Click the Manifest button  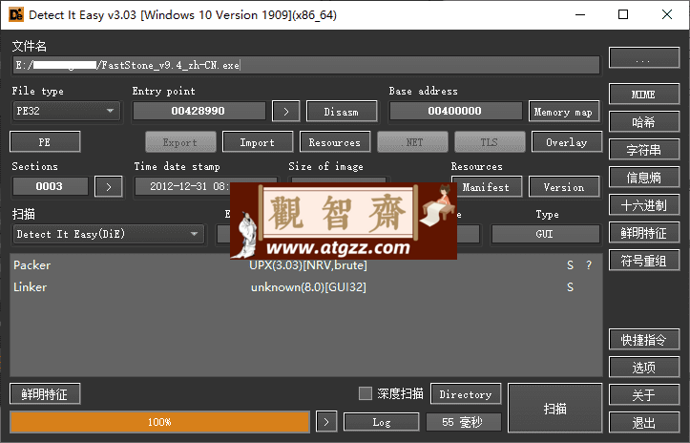pos(487,187)
